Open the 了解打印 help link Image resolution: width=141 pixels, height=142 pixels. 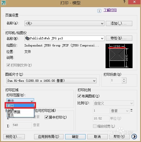[x=110, y=10]
